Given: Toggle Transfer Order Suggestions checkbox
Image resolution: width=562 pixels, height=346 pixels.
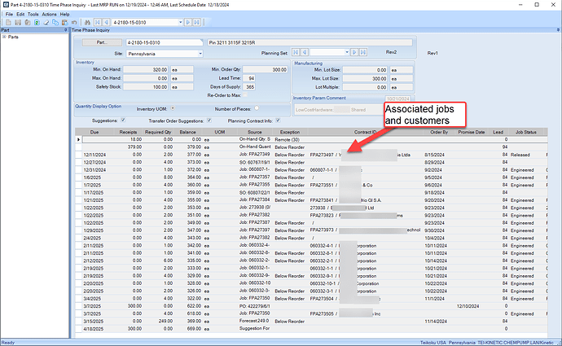Looking at the screenshot, I should (209, 120).
